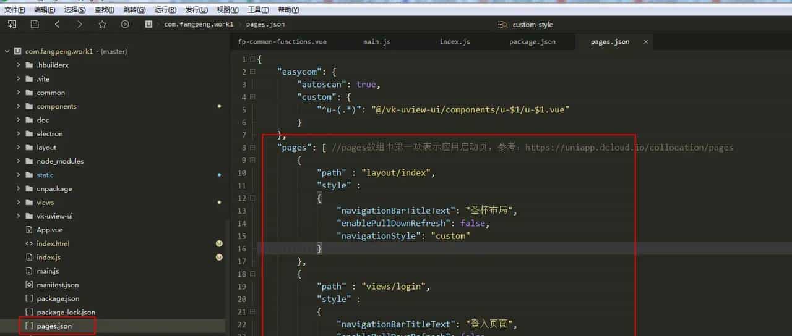Click the run play-circle toolbar icon
The width and height of the screenshot is (792, 336).
point(125,24)
